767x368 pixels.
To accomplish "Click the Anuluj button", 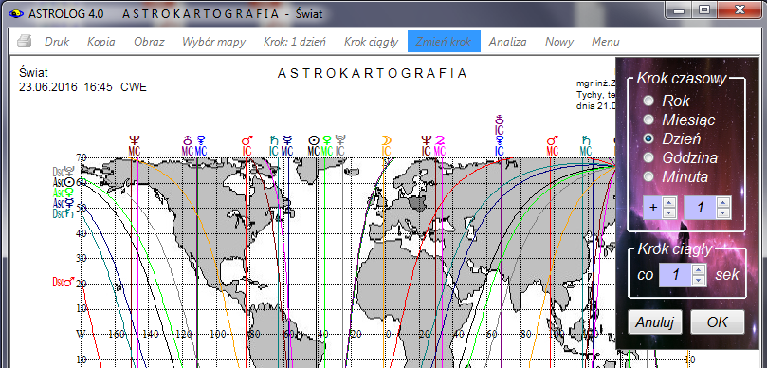I will click(x=654, y=322).
